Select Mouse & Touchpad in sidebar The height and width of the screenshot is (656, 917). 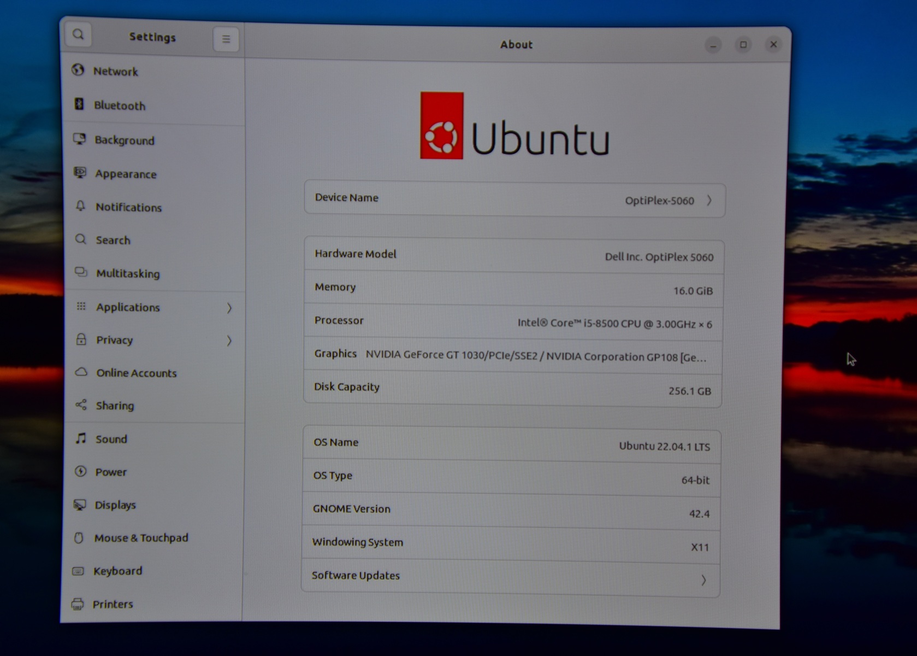(141, 538)
